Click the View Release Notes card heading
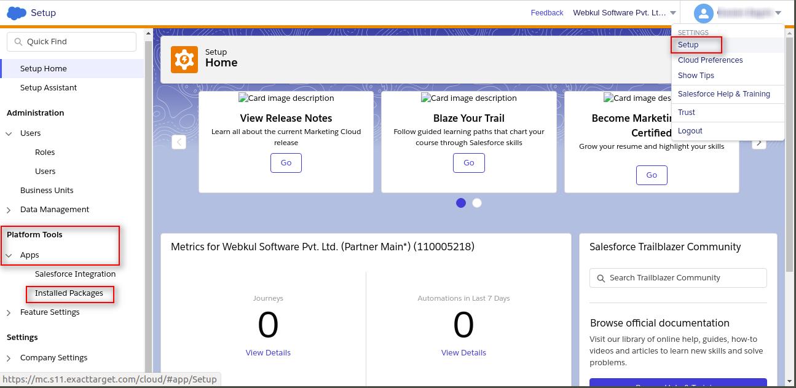Screen dimensions: 796x388 coord(286,118)
